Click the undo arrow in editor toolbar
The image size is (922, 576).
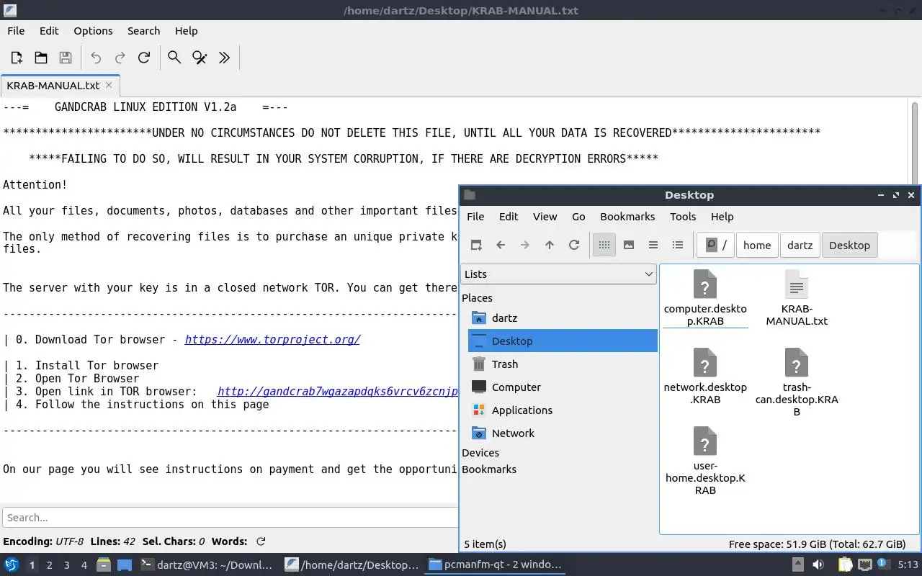(x=96, y=58)
